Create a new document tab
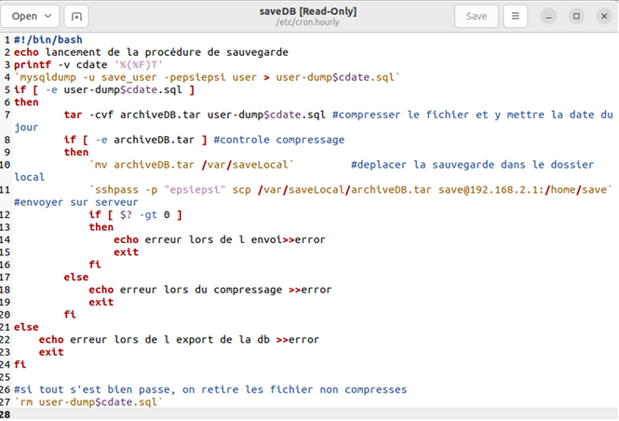Image resolution: width=619 pixels, height=421 pixels. pyautogui.click(x=76, y=16)
